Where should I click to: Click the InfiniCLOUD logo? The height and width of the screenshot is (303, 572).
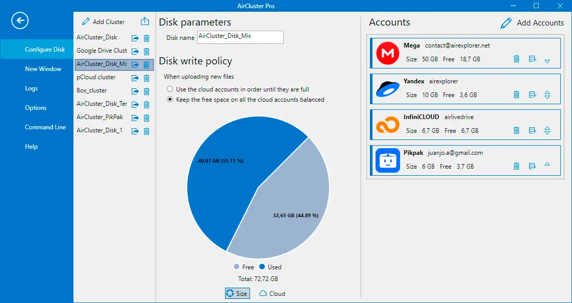click(x=388, y=125)
